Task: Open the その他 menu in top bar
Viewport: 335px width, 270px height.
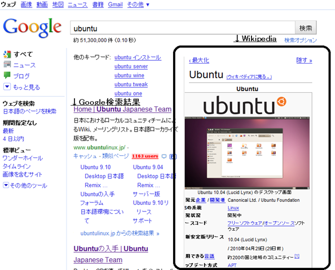Action: [x=138, y=4]
